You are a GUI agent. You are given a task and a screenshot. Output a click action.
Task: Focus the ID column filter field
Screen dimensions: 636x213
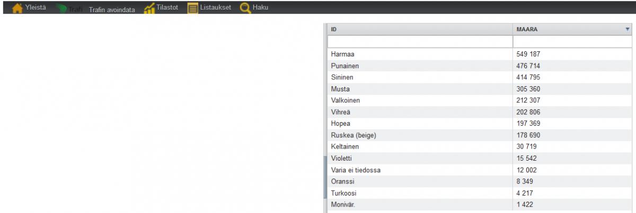click(x=420, y=41)
